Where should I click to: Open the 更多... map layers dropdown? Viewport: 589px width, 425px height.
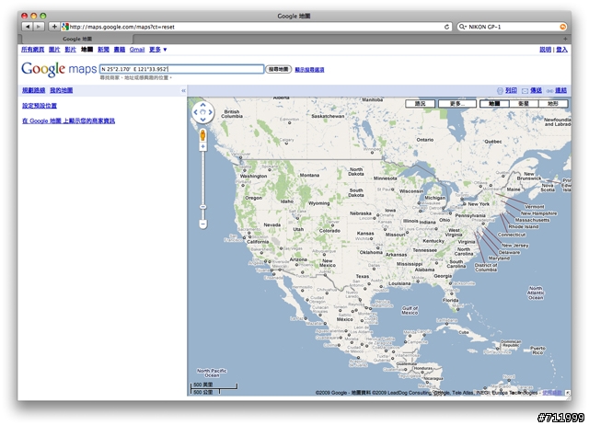point(457,104)
